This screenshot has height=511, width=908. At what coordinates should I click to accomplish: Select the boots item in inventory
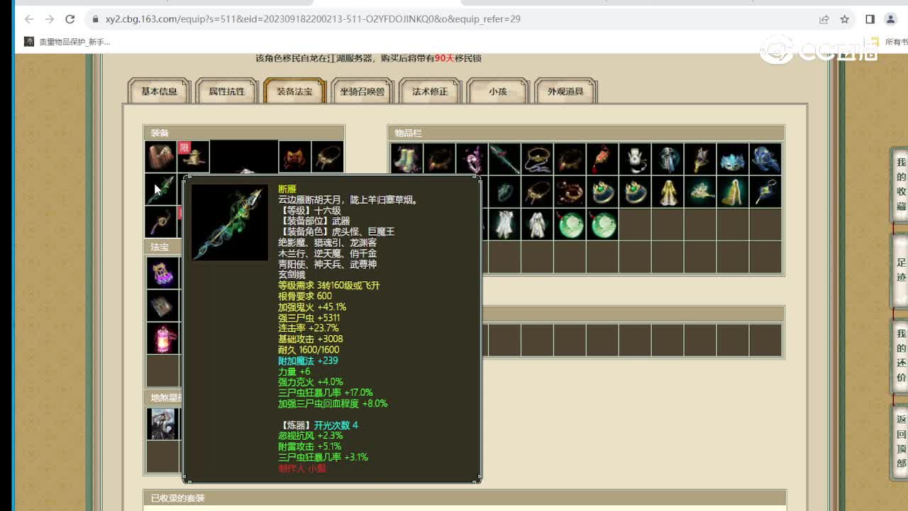pos(406,159)
